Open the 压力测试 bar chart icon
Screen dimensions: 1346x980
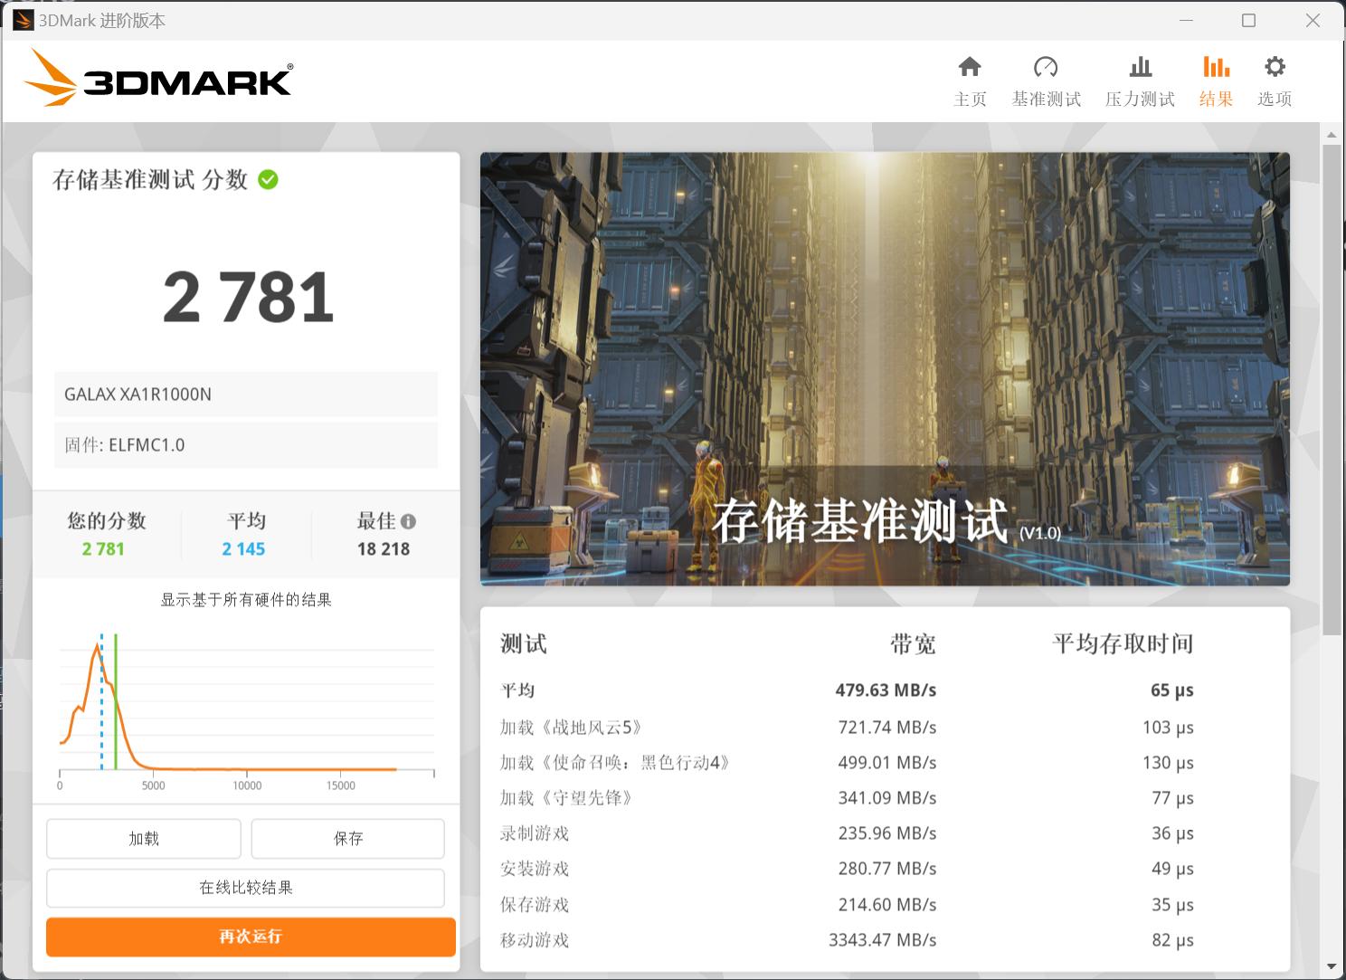click(x=1140, y=67)
